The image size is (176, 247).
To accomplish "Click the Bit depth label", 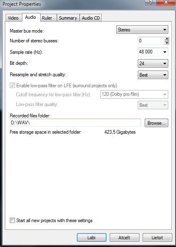I will [19, 63].
